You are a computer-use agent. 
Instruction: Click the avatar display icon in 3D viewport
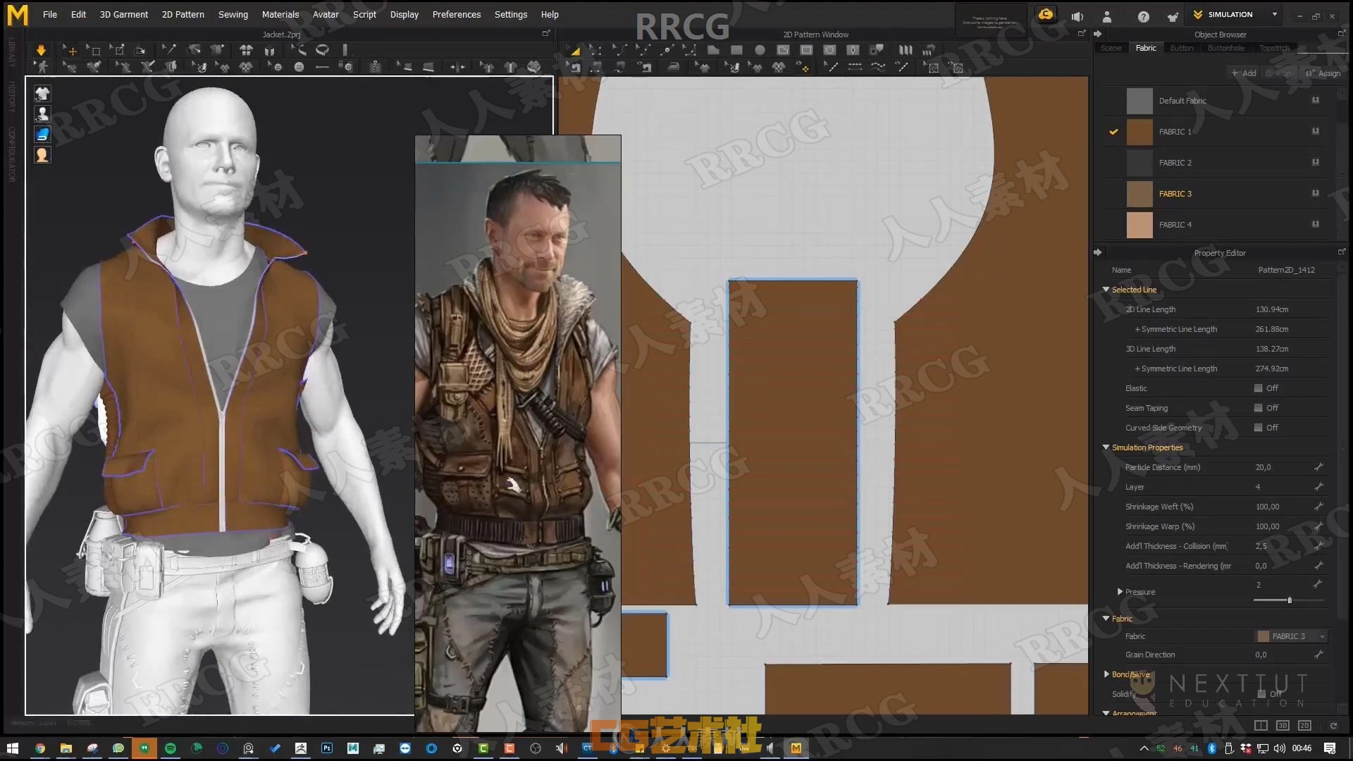click(x=42, y=113)
